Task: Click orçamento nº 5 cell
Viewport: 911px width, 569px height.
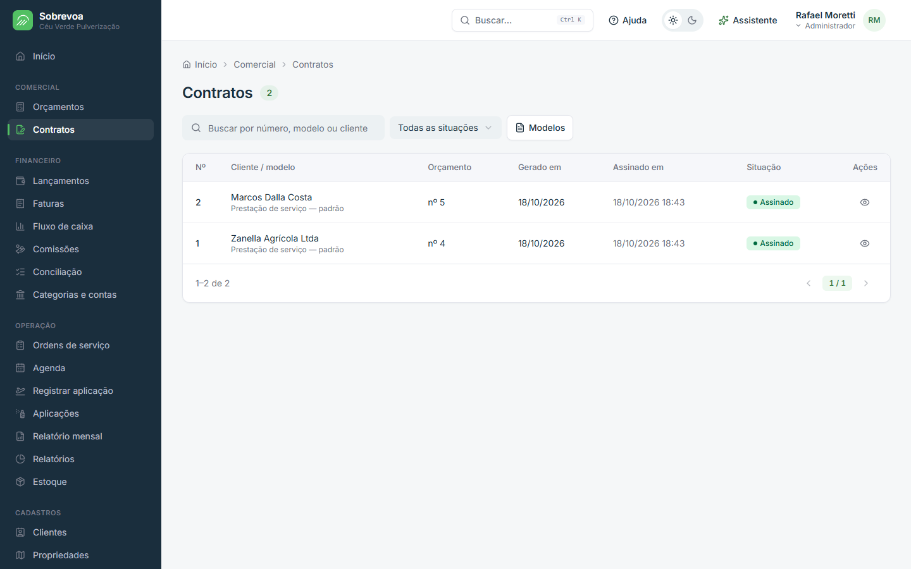Action: 437,202
